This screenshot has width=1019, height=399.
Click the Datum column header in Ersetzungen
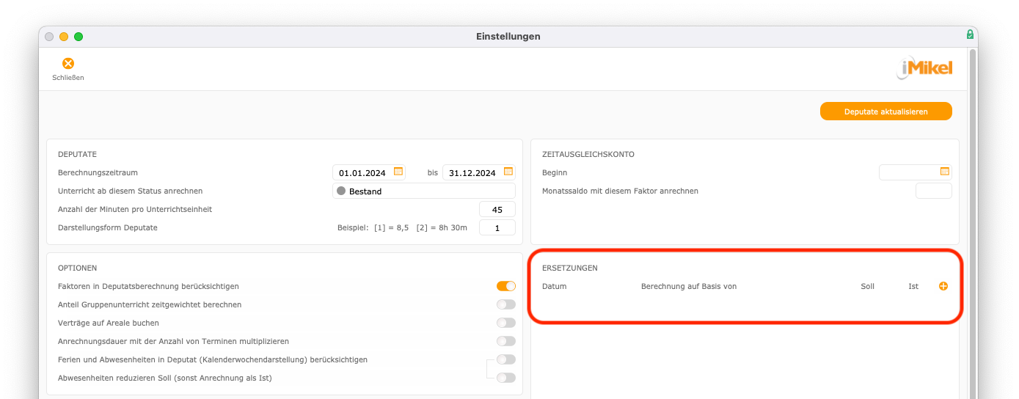[554, 286]
